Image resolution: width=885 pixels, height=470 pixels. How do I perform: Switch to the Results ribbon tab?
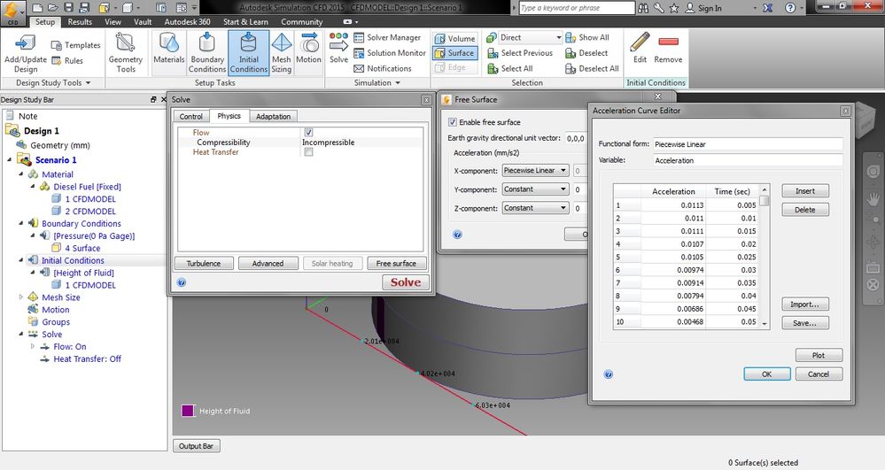coord(80,22)
